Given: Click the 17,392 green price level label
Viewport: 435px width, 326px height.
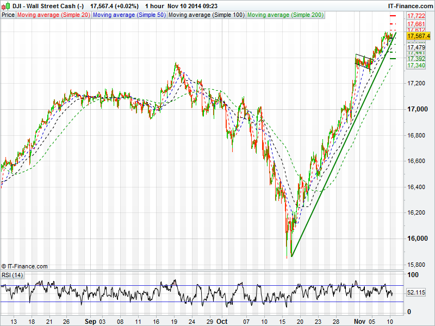Looking at the screenshot, I should point(416,59).
